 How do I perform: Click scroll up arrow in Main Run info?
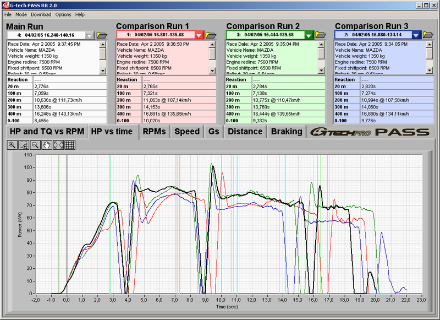coord(103,45)
